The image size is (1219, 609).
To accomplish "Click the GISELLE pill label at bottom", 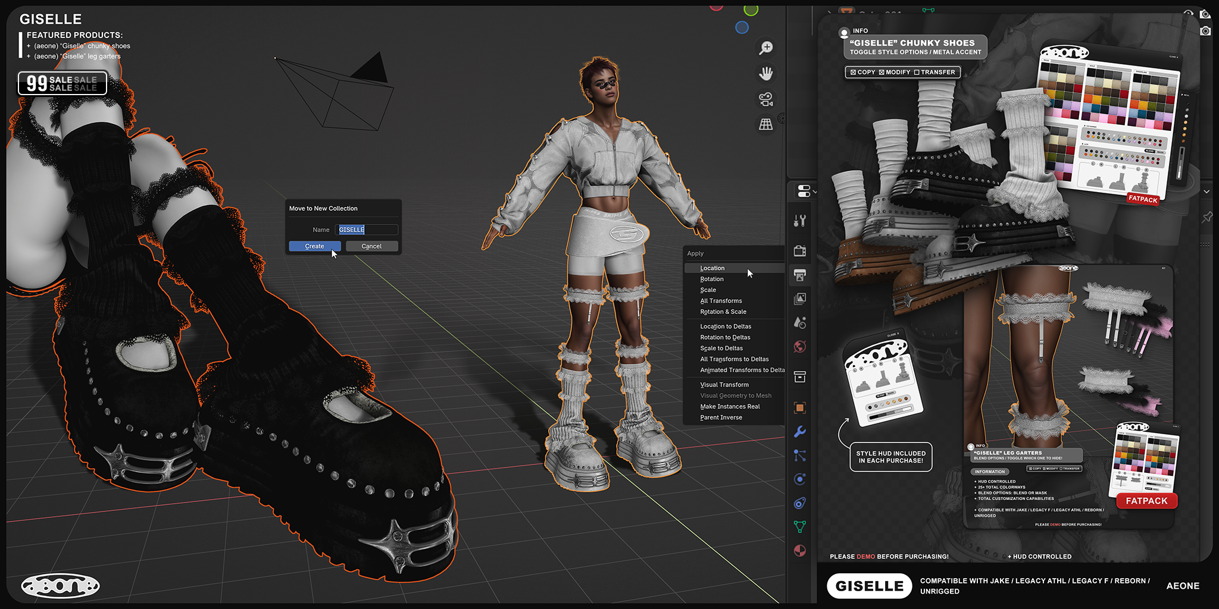I will click(870, 586).
